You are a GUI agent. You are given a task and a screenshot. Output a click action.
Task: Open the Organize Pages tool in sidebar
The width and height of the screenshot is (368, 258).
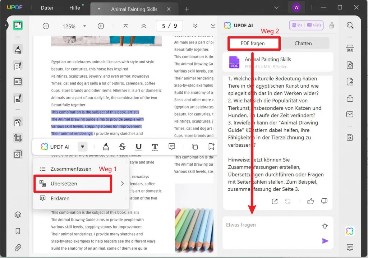18,122
